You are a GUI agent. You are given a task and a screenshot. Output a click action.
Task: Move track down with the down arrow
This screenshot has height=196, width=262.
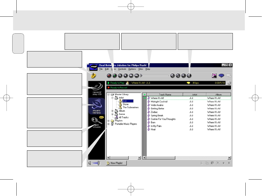(229, 163)
